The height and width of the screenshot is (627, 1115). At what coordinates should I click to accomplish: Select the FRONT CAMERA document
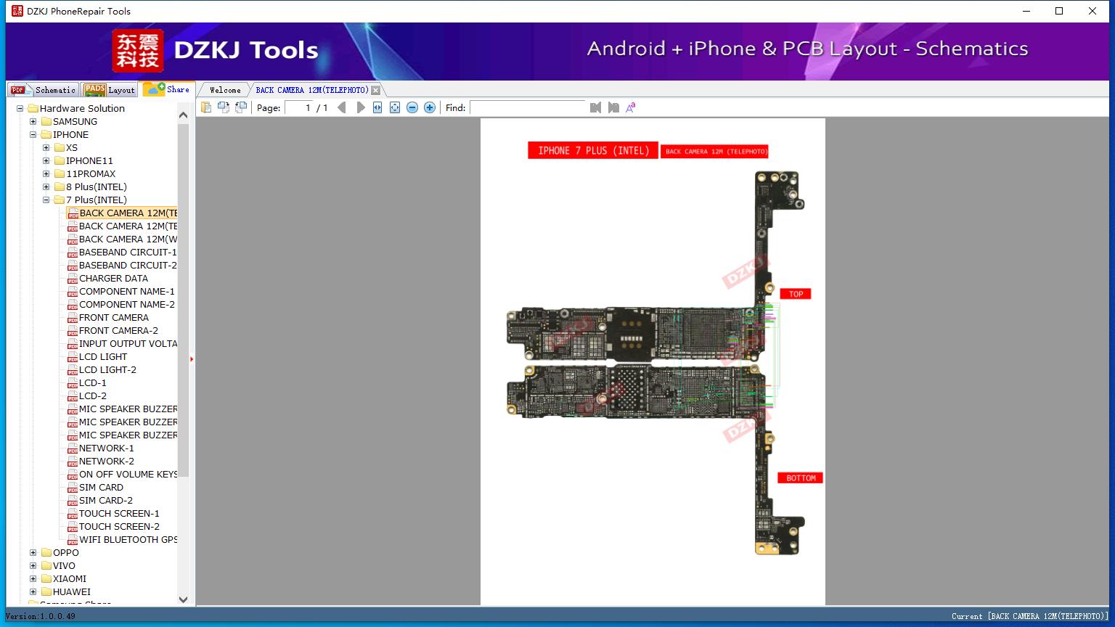[114, 317]
